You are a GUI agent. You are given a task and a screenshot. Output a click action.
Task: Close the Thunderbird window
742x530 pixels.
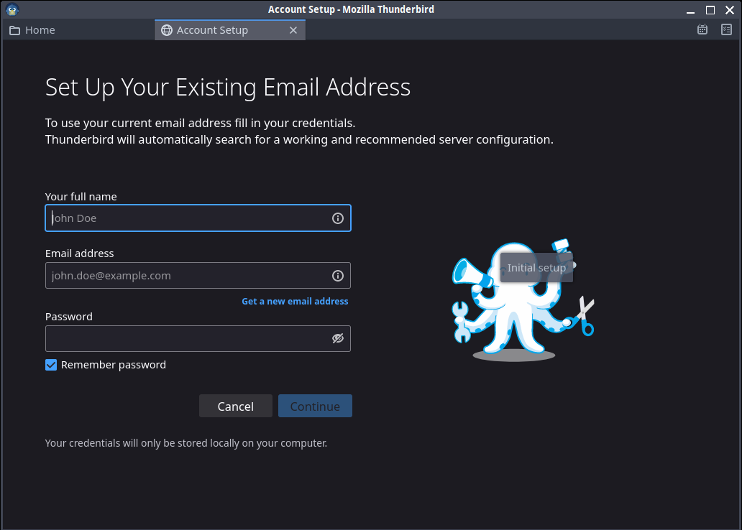click(x=730, y=10)
